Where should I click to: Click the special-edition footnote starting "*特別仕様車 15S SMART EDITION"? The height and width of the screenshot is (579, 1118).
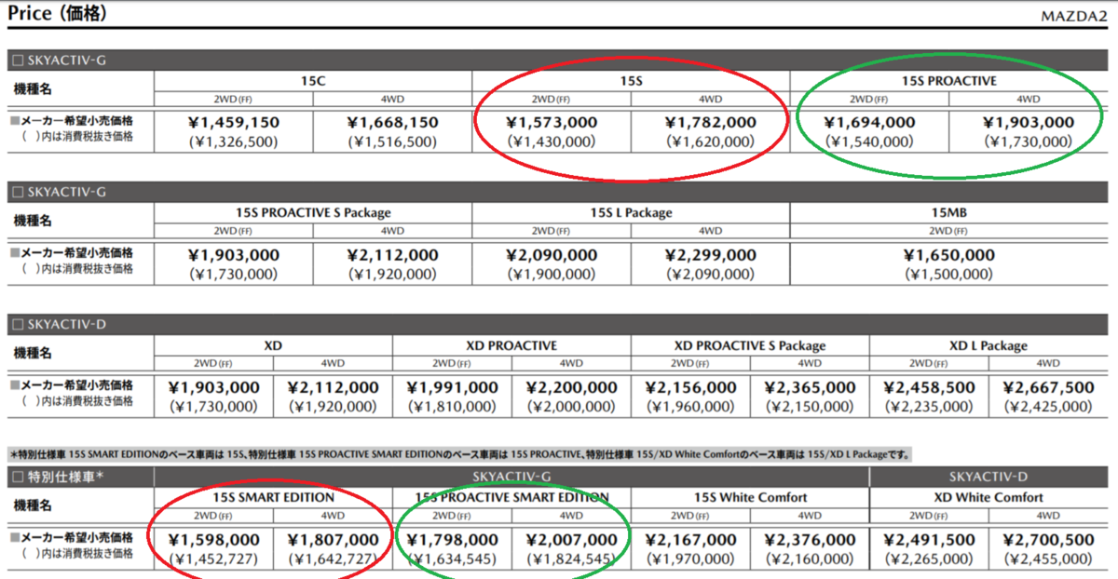[x=459, y=455]
